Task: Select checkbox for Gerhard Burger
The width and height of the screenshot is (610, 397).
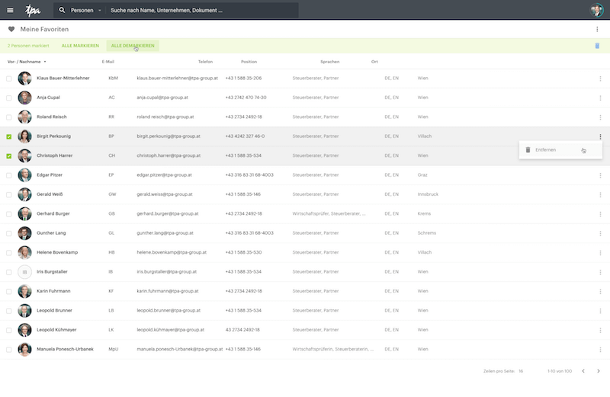Action: [9, 214]
